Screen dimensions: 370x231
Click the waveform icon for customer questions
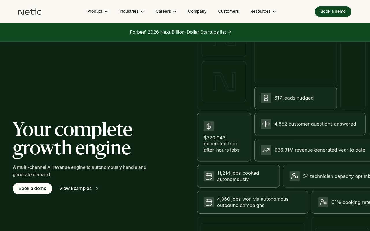(266, 124)
